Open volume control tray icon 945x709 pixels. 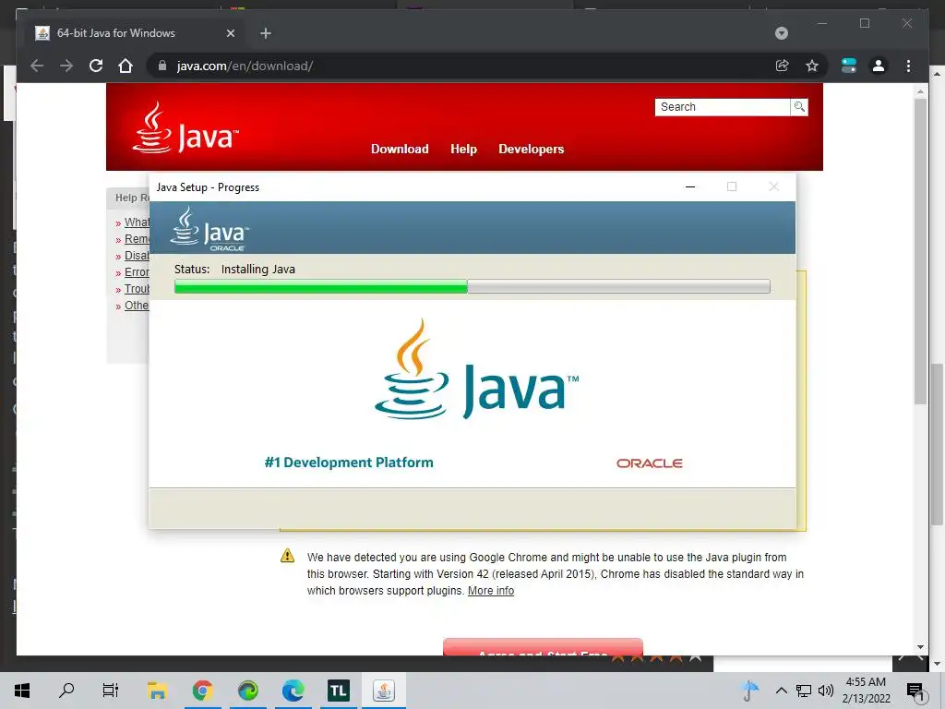point(826,691)
